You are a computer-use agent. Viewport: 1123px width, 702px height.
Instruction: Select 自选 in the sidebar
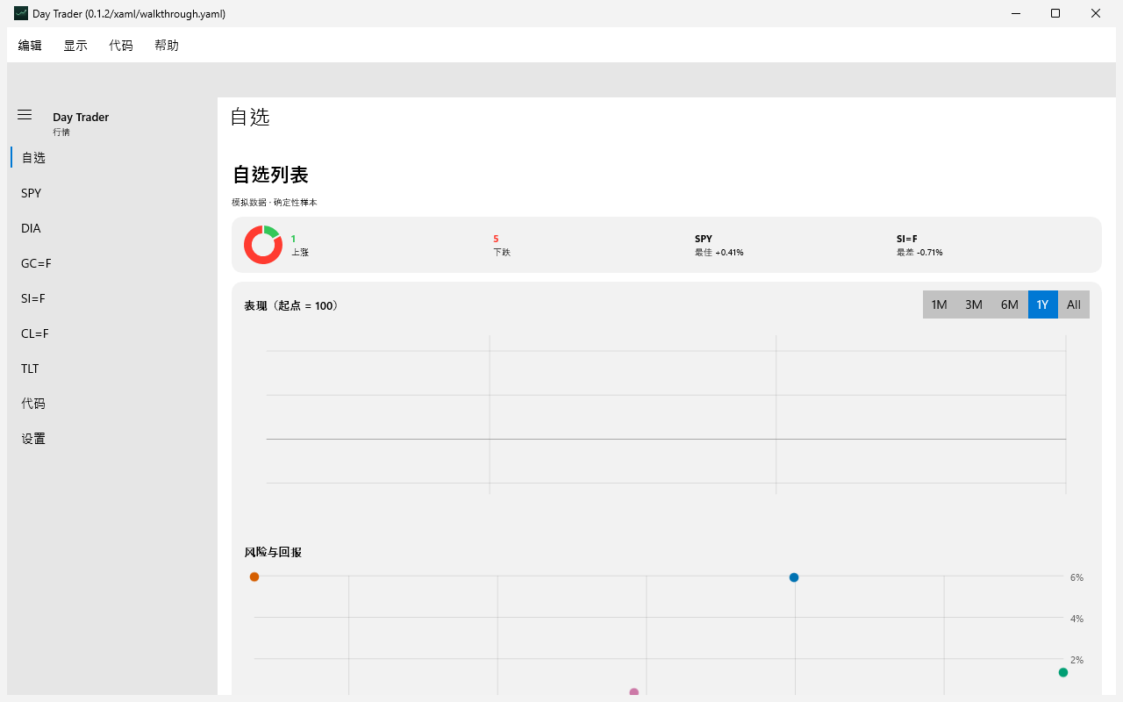click(112, 158)
